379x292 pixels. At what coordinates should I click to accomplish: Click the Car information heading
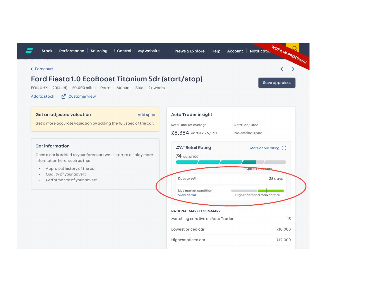tap(52, 146)
